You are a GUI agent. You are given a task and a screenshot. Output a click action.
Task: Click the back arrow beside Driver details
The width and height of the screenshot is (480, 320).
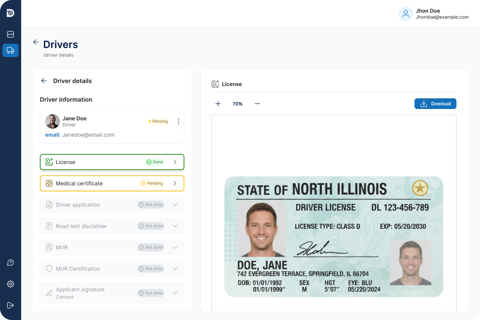point(44,81)
